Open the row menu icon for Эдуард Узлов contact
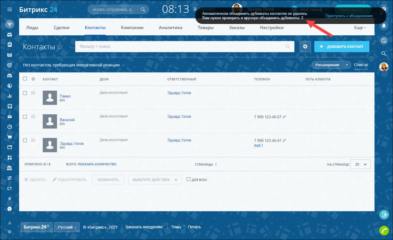393x240 pixels. coord(33,140)
